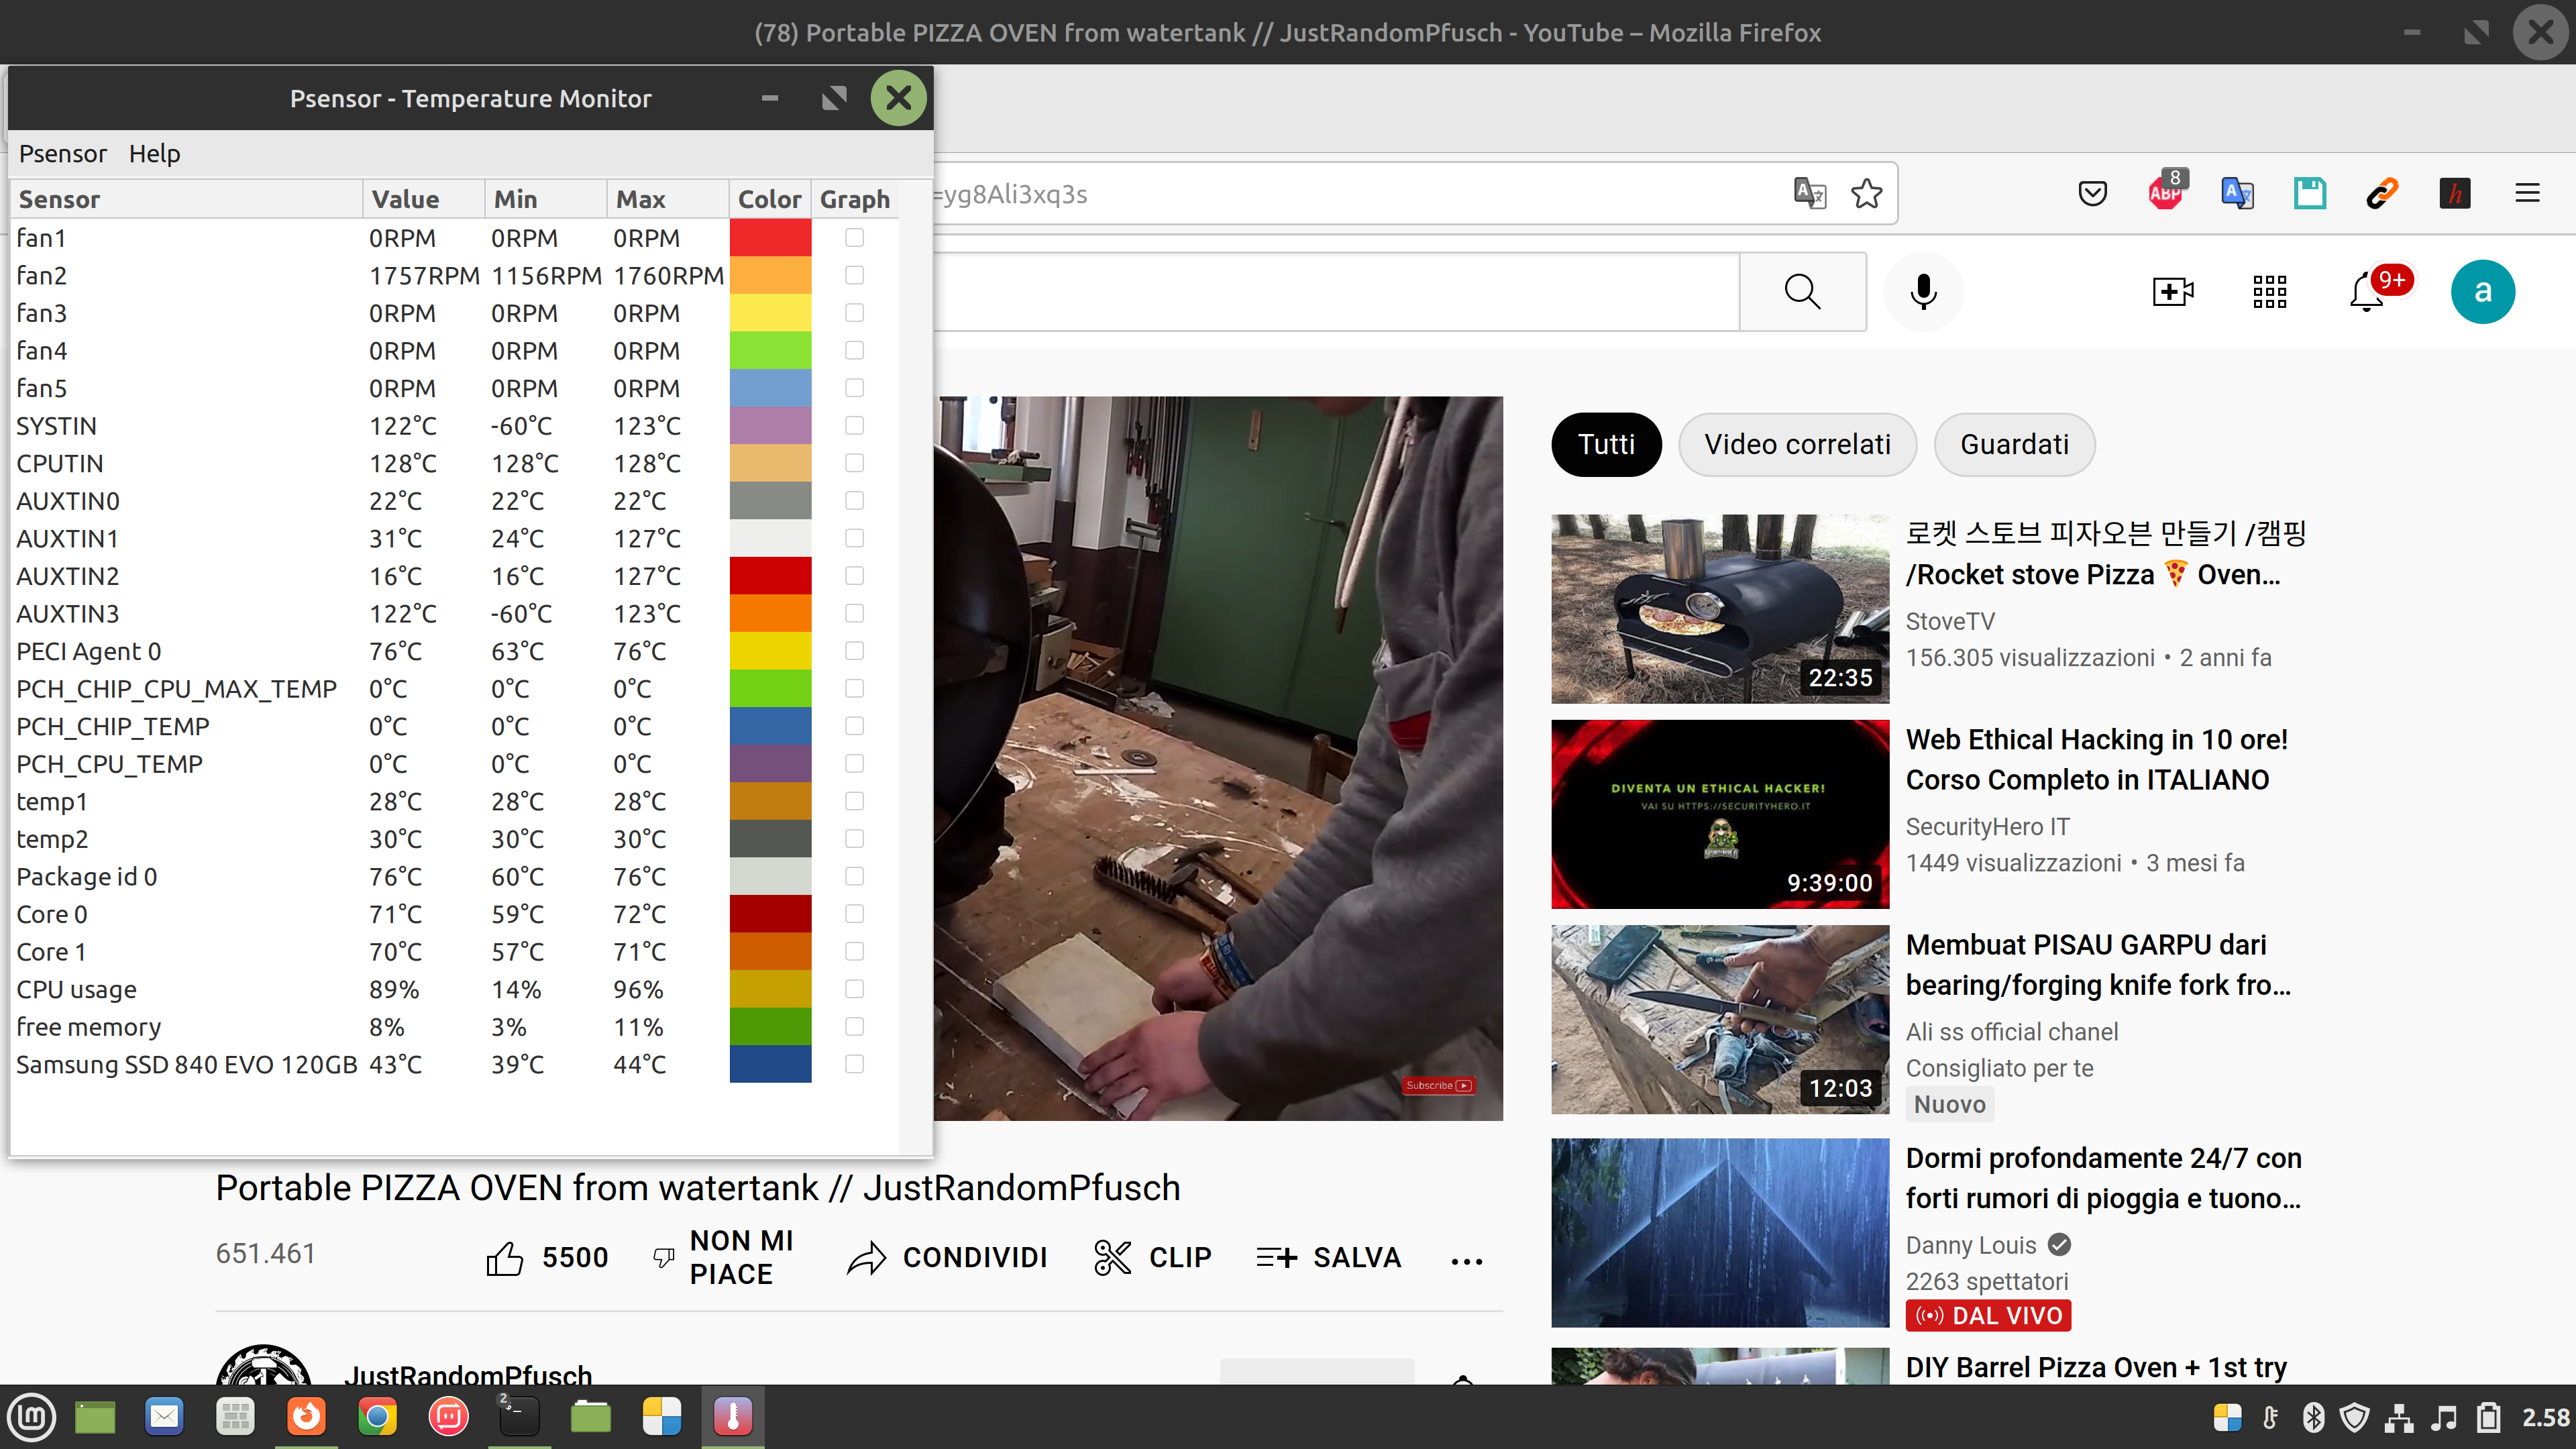Open the YouTube apps grid icon
Viewport: 2576px width, 1449px height.
tap(2269, 292)
